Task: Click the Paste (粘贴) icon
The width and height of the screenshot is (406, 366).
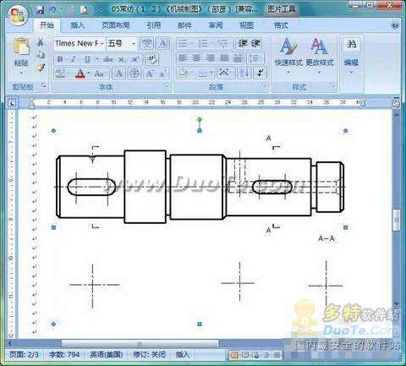Action: coord(21,46)
